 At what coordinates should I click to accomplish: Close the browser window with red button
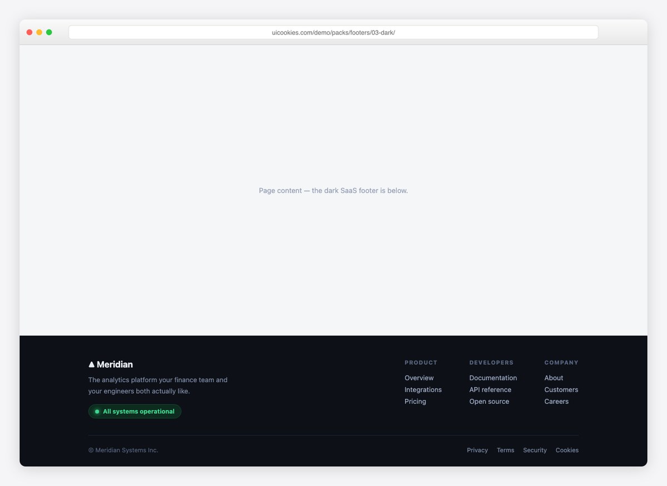point(29,32)
